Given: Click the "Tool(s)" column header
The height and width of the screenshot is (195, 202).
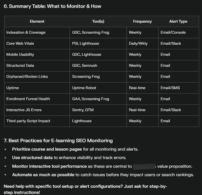Looking at the screenshot, I should coord(98,21).
